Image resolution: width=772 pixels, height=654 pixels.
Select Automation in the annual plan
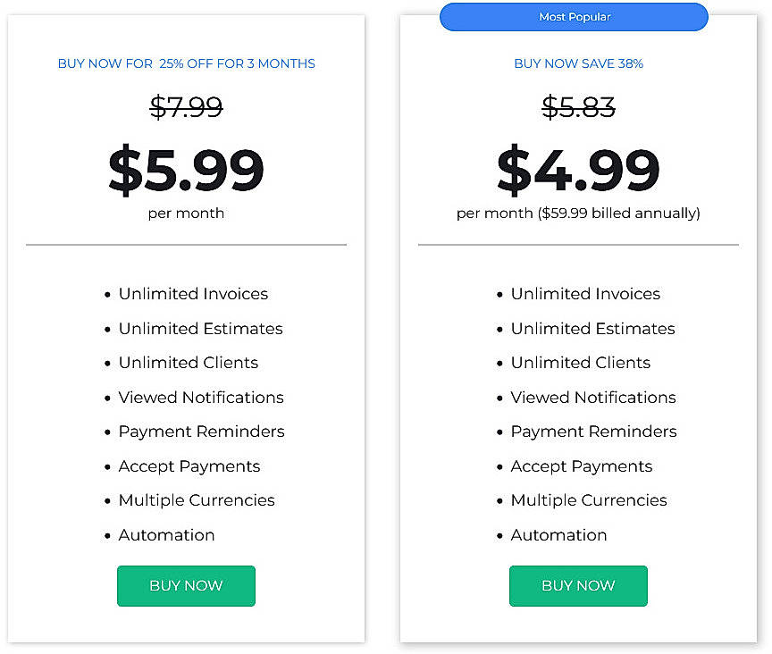(x=558, y=534)
